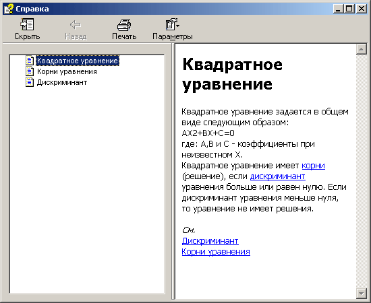The image size is (371, 303).
Task: Open the Дискриминант topic in the tree
Action: (62, 82)
